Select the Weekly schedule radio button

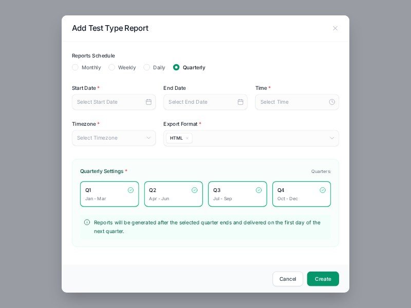pyautogui.click(x=112, y=67)
